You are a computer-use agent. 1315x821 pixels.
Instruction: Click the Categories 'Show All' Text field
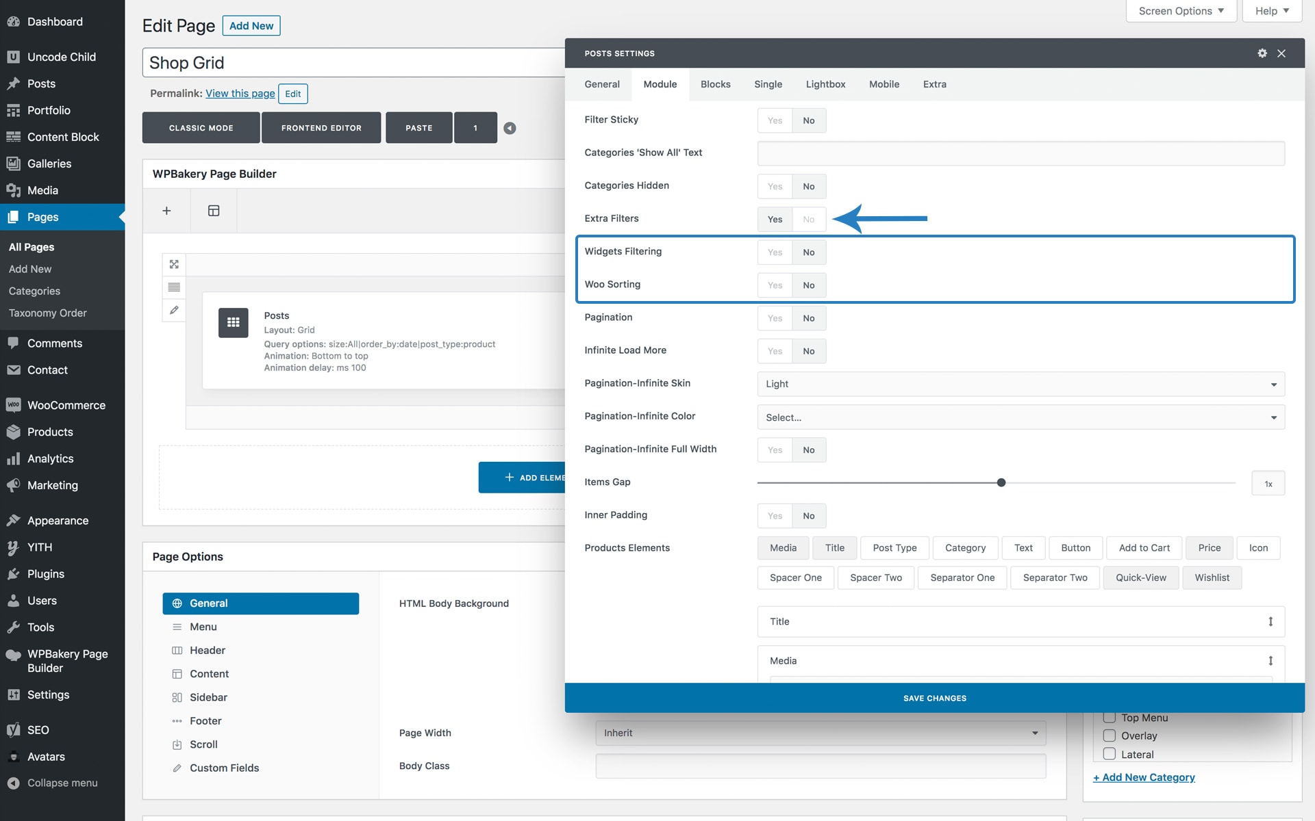1020,153
